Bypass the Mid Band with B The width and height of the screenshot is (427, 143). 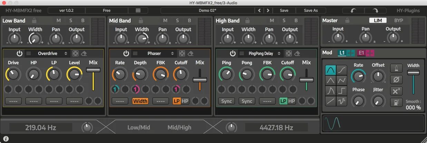tap(190, 21)
